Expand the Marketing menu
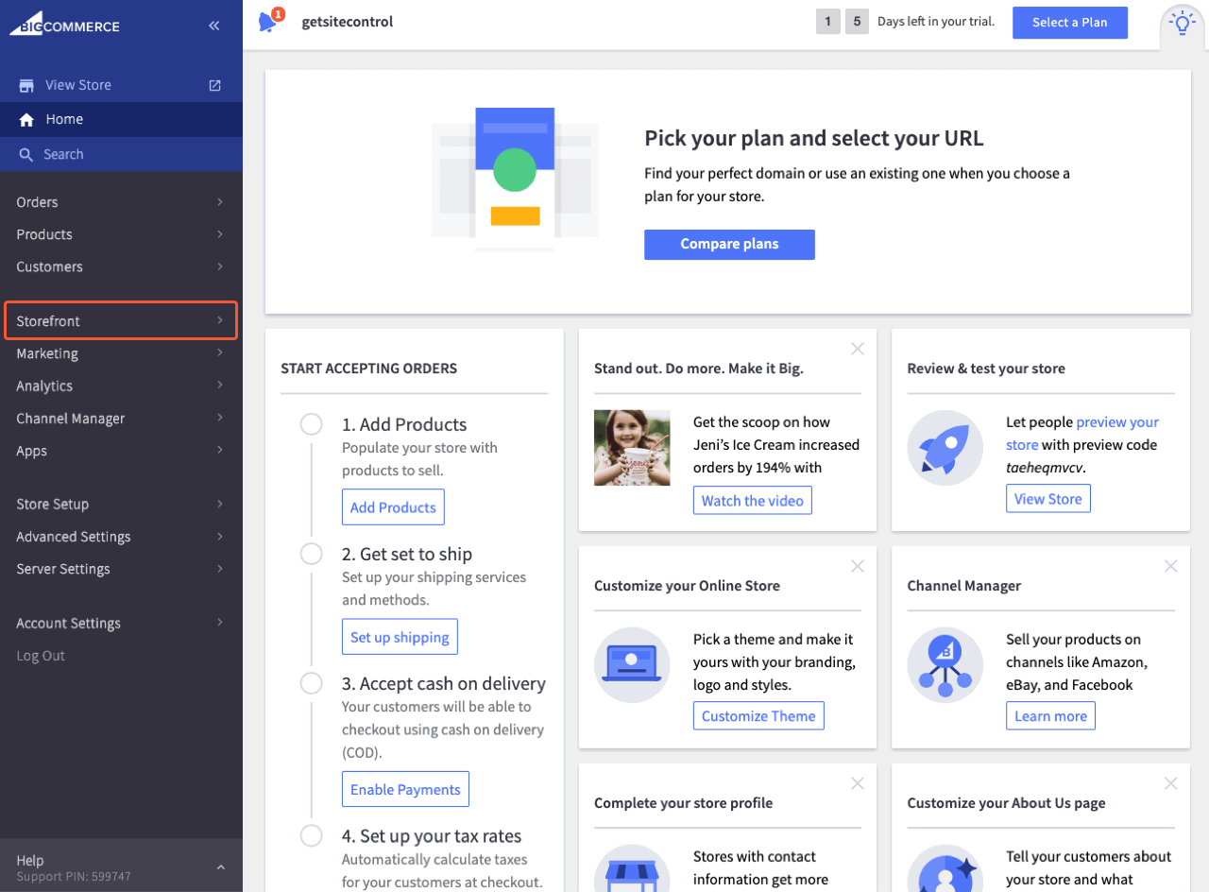This screenshot has height=892, width=1209. tap(121, 353)
